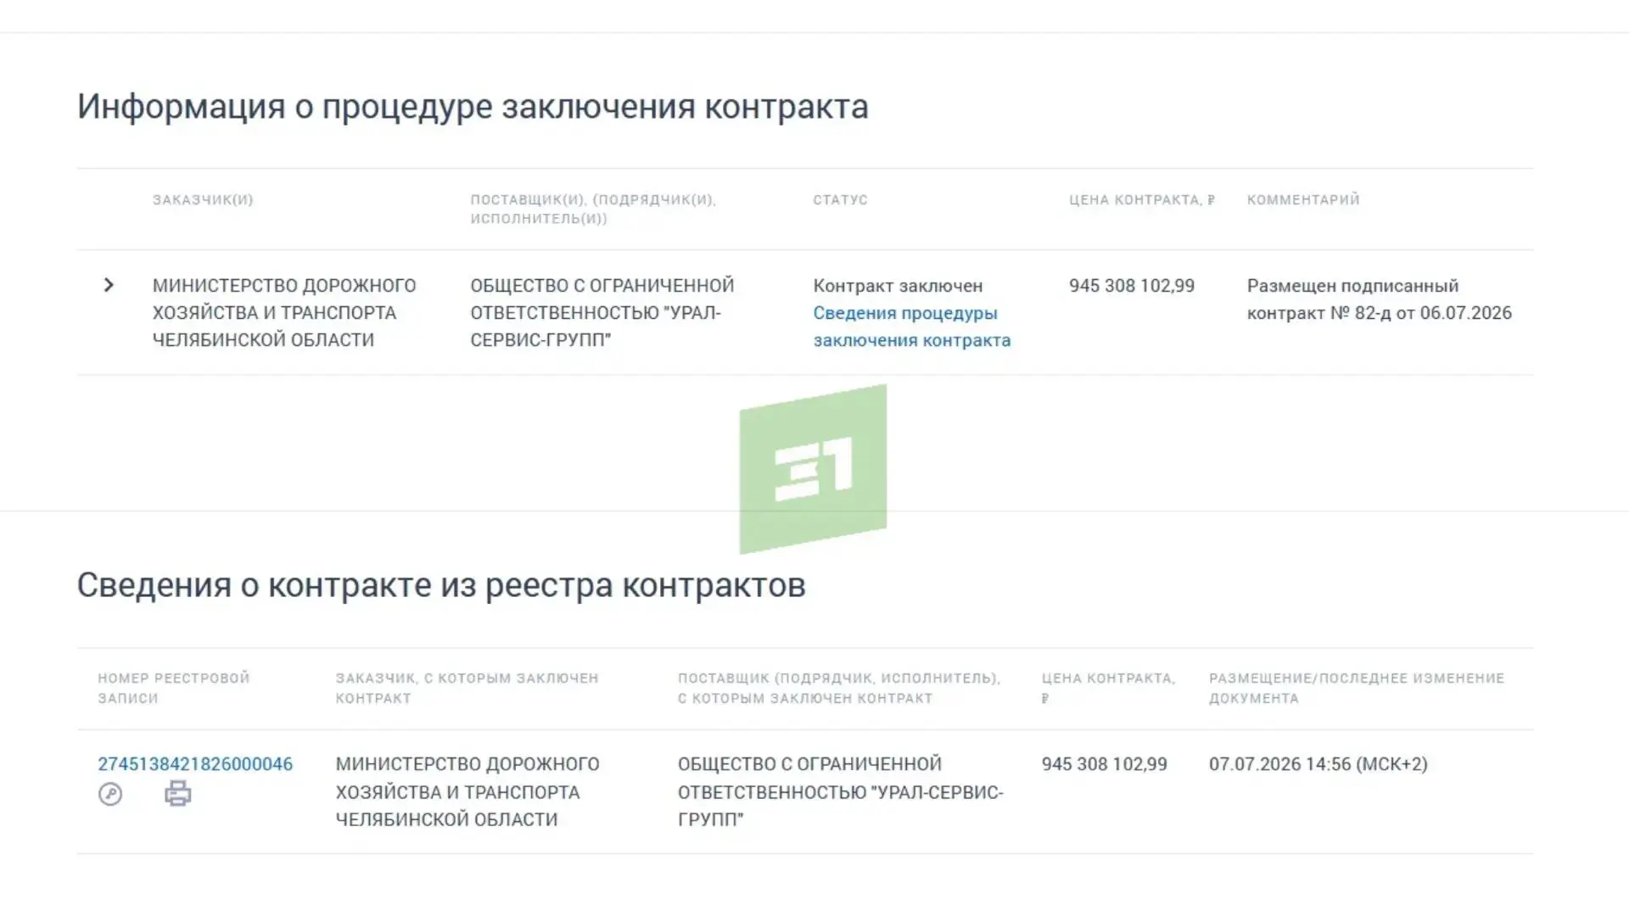The image size is (1629, 916).
Task: Click the СТАТУС column header
Action: [840, 200]
